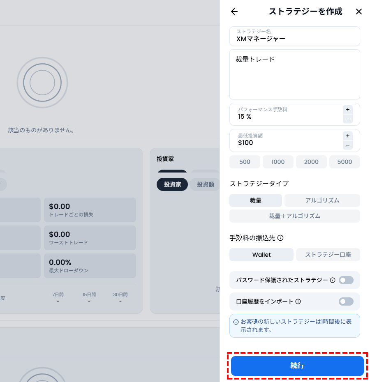
Task: Increase 最低投資額 with plus button
Action: click(347, 136)
